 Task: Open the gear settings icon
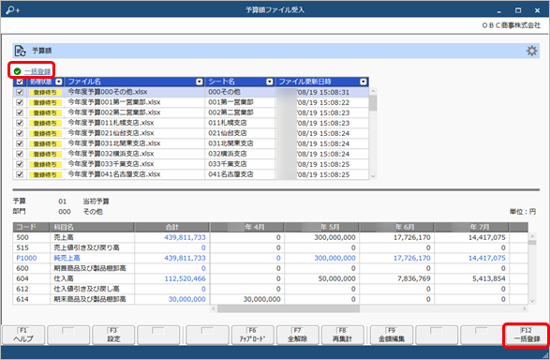tap(532, 51)
